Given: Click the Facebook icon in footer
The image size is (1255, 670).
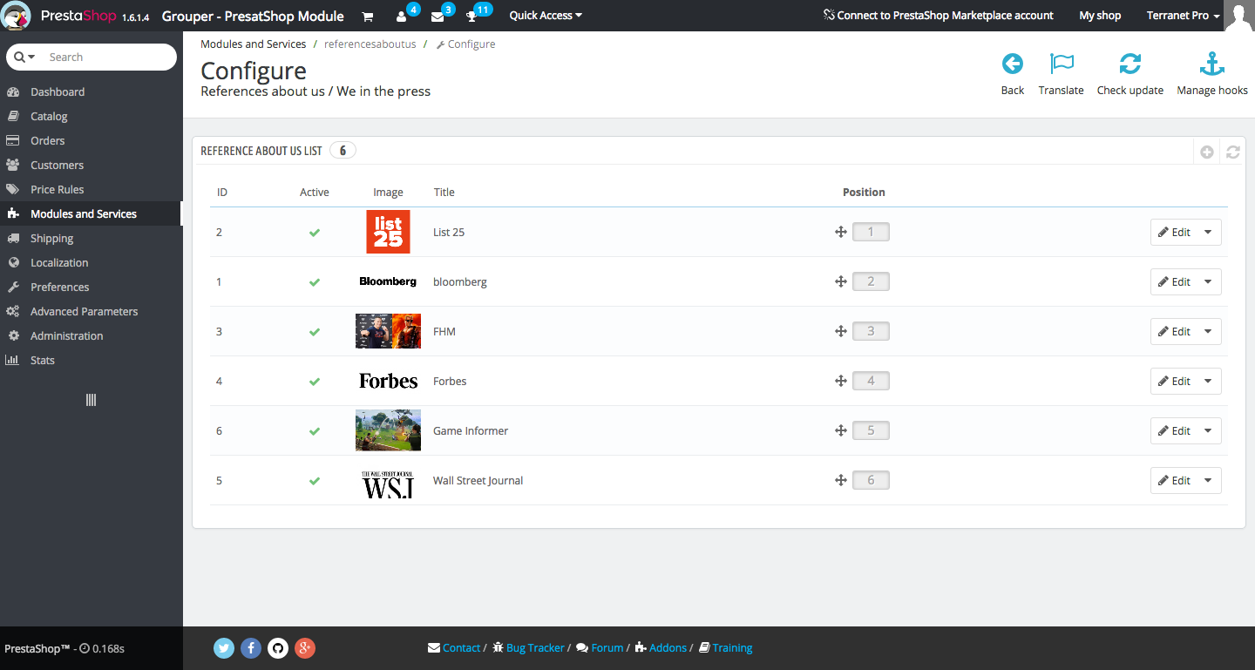Looking at the screenshot, I should click(251, 647).
